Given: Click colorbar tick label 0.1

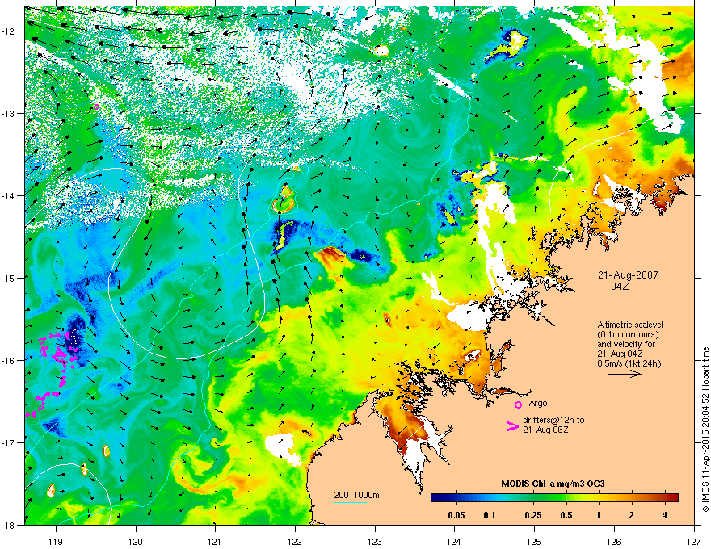Looking at the screenshot, I should point(490,515).
